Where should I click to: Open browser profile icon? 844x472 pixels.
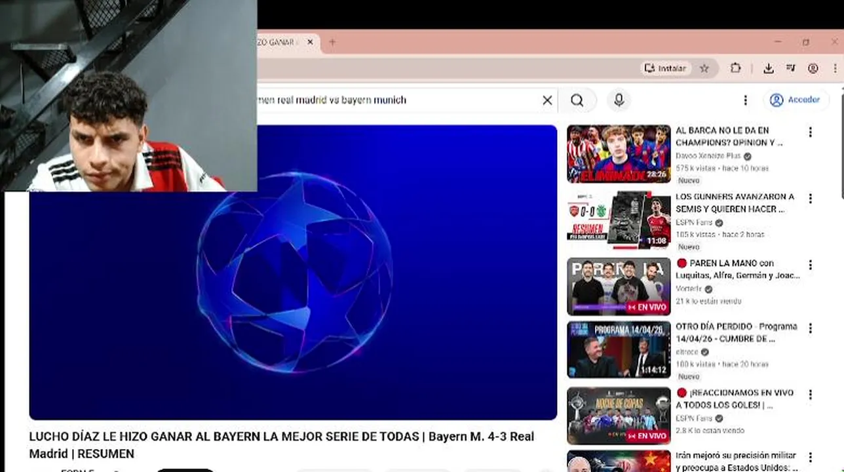(x=813, y=68)
